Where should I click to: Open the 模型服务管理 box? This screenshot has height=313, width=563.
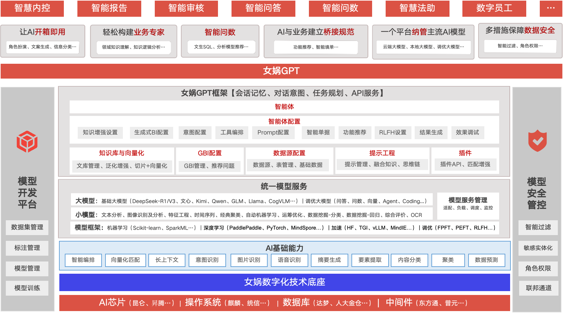pos(468,204)
